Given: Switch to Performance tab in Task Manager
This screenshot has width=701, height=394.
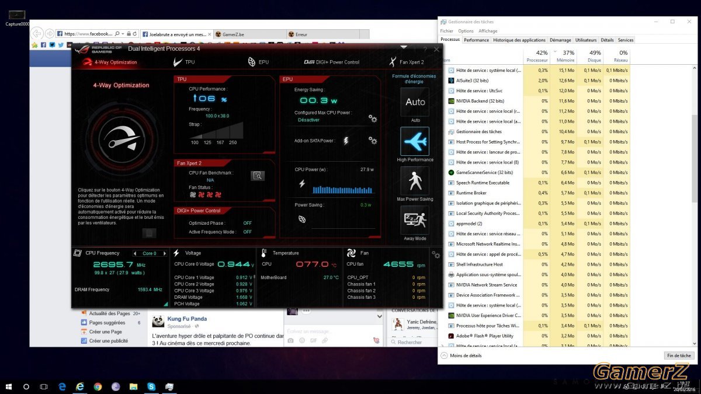Looking at the screenshot, I should click(477, 40).
